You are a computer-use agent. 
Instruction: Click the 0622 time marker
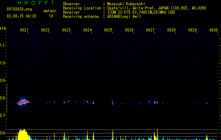tap(45, 30)
